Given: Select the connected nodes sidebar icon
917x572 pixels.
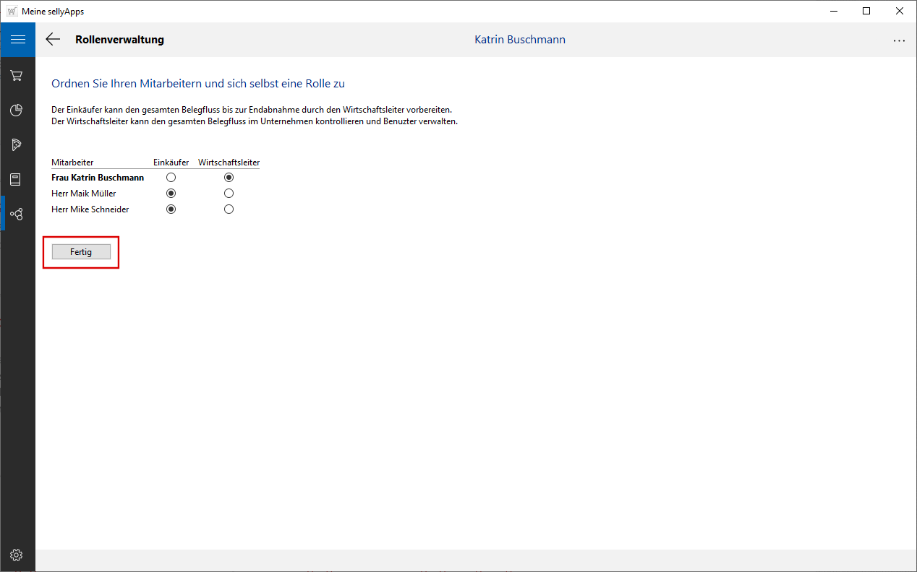Looking at the screenshot, I should point(17,214).
